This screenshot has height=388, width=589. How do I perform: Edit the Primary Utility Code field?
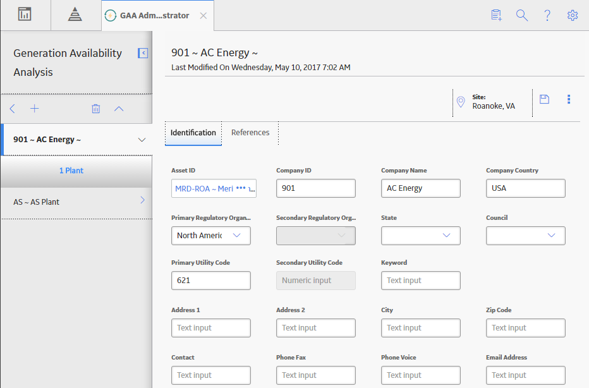point(211,281)
